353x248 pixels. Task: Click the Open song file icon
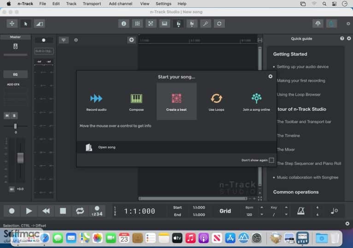click(x=88, y=147)
